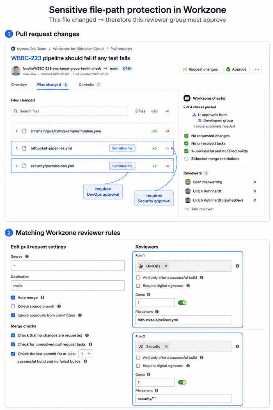Check Require digital signature in Rule 1
This screenshot has height=410, width=273.
[138, 286]
